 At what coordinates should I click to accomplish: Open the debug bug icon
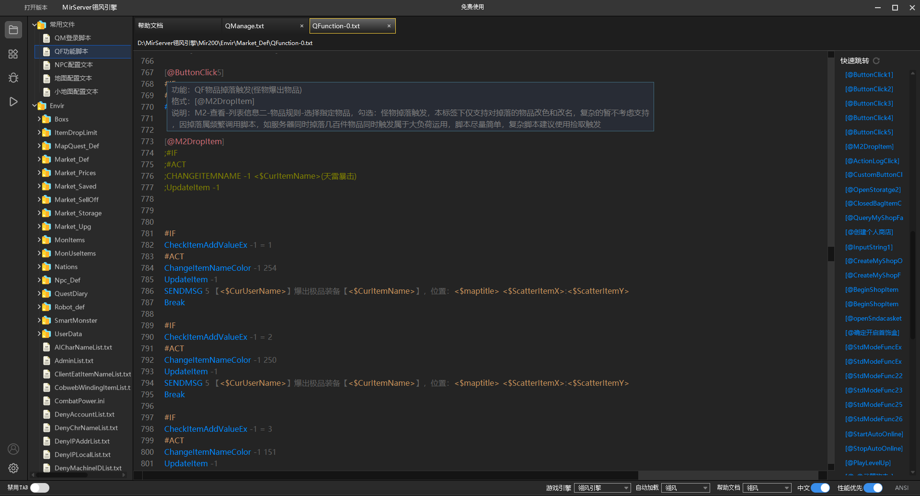coord(13,78)
